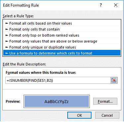Click arrow bullet beside 'Use a formula' rule
124x122 pixels.
coord(7,53)
